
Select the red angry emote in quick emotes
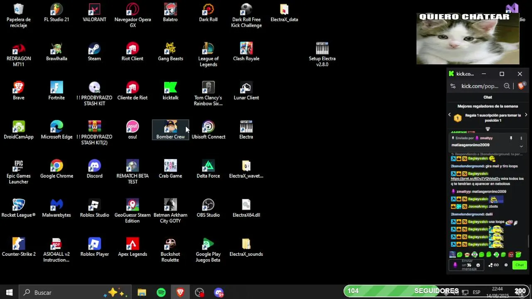coord(511,255)
